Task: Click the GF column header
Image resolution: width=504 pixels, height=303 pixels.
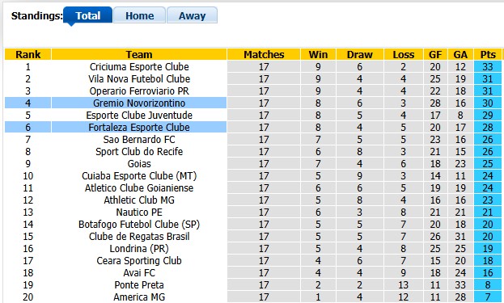Action: coord(435,54)
